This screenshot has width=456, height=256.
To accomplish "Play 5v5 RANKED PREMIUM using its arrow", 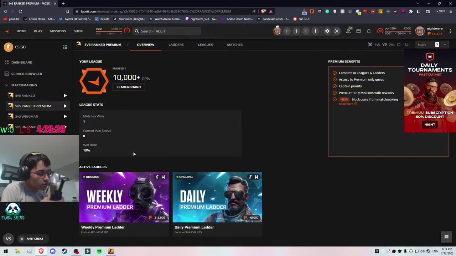I will (x=65, y=106).
